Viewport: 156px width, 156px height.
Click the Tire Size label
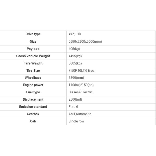click(33, 70)
